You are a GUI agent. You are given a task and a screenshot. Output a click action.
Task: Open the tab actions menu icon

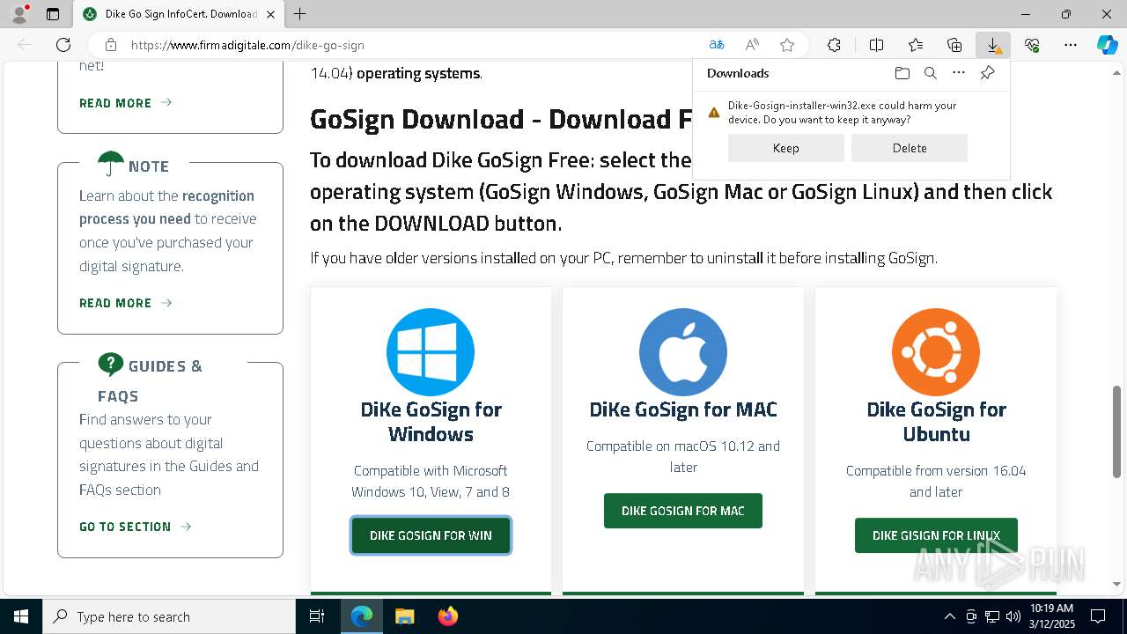(x=53, y=14)
